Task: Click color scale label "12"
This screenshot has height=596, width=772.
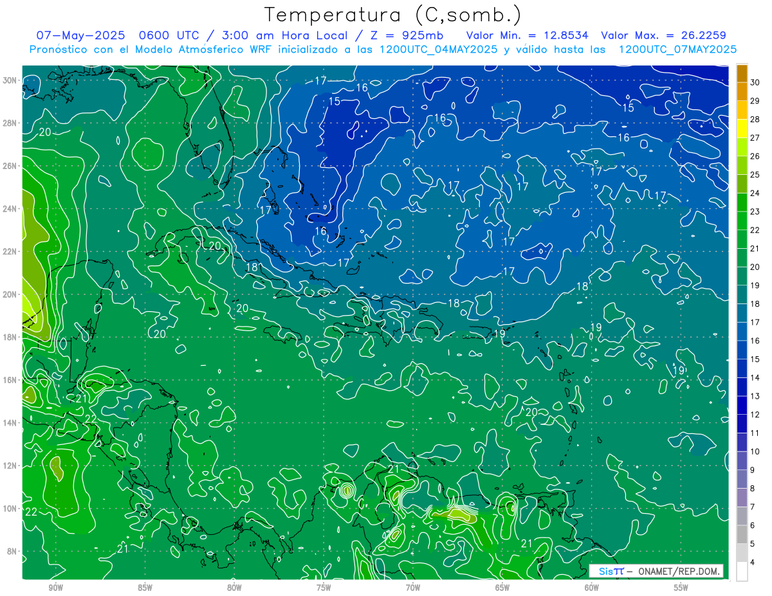Action: (x=755, y=415)
